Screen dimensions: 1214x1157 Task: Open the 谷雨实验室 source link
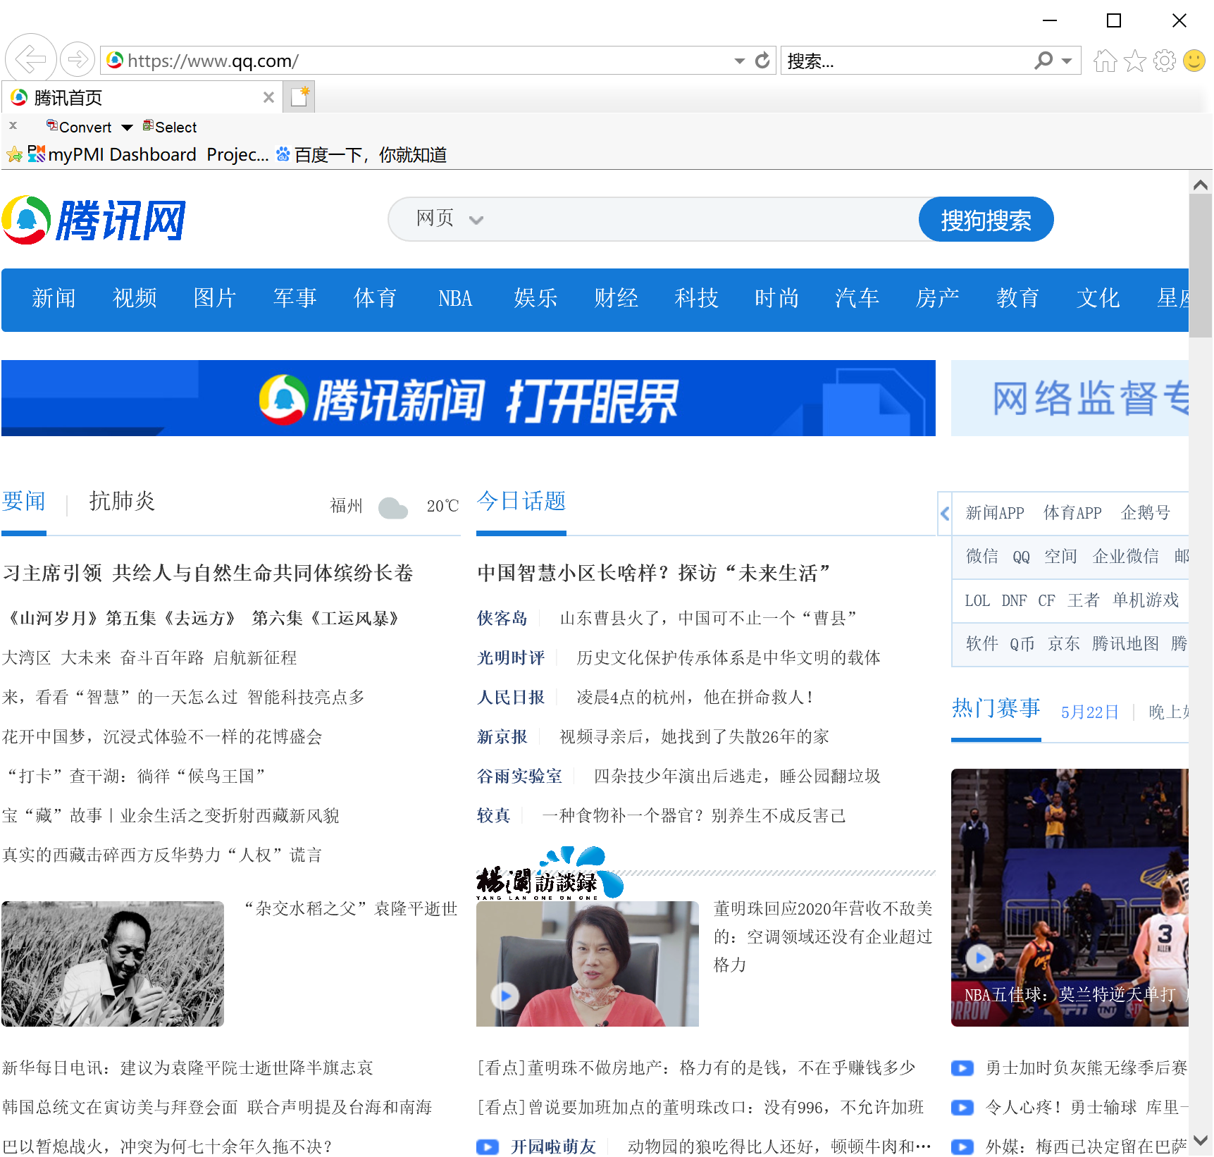[x=519, y=777]
